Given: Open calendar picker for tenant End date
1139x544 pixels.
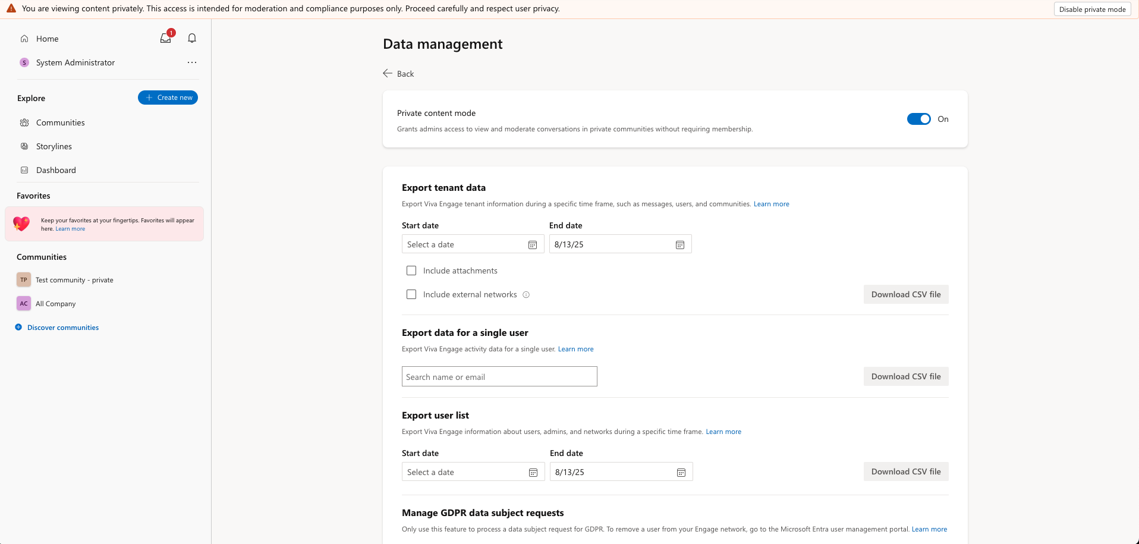Looking at the screenshot, I should (x=680, y=245).
